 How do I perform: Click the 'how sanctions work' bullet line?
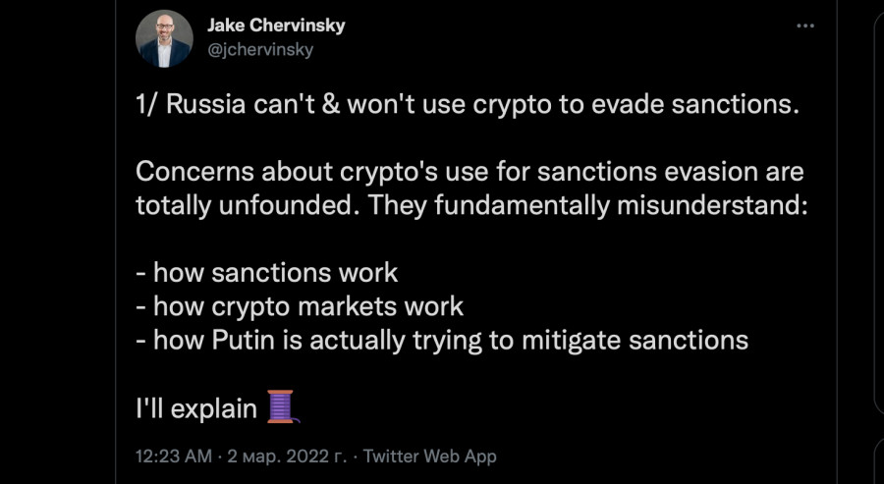click(266, 273)
